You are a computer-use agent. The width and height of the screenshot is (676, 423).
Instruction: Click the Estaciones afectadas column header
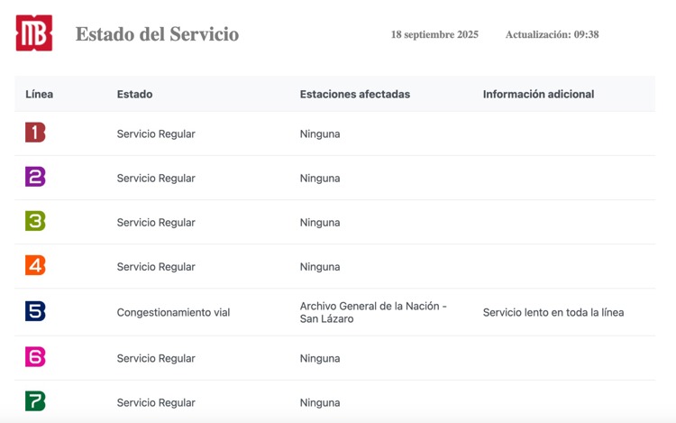pyautogui.click(x=354, y=94)
